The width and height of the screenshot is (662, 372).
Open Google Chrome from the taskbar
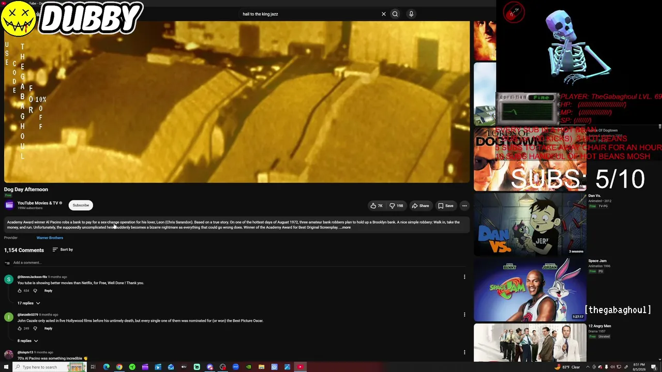tap(119, 367)
